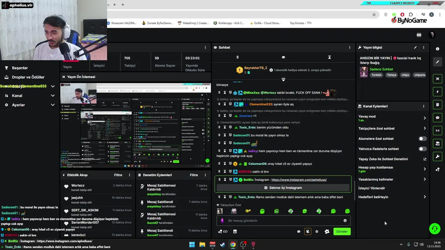Click the microphone icon in message box
This screenshot has height=250, width=445.
click(222, 220)
